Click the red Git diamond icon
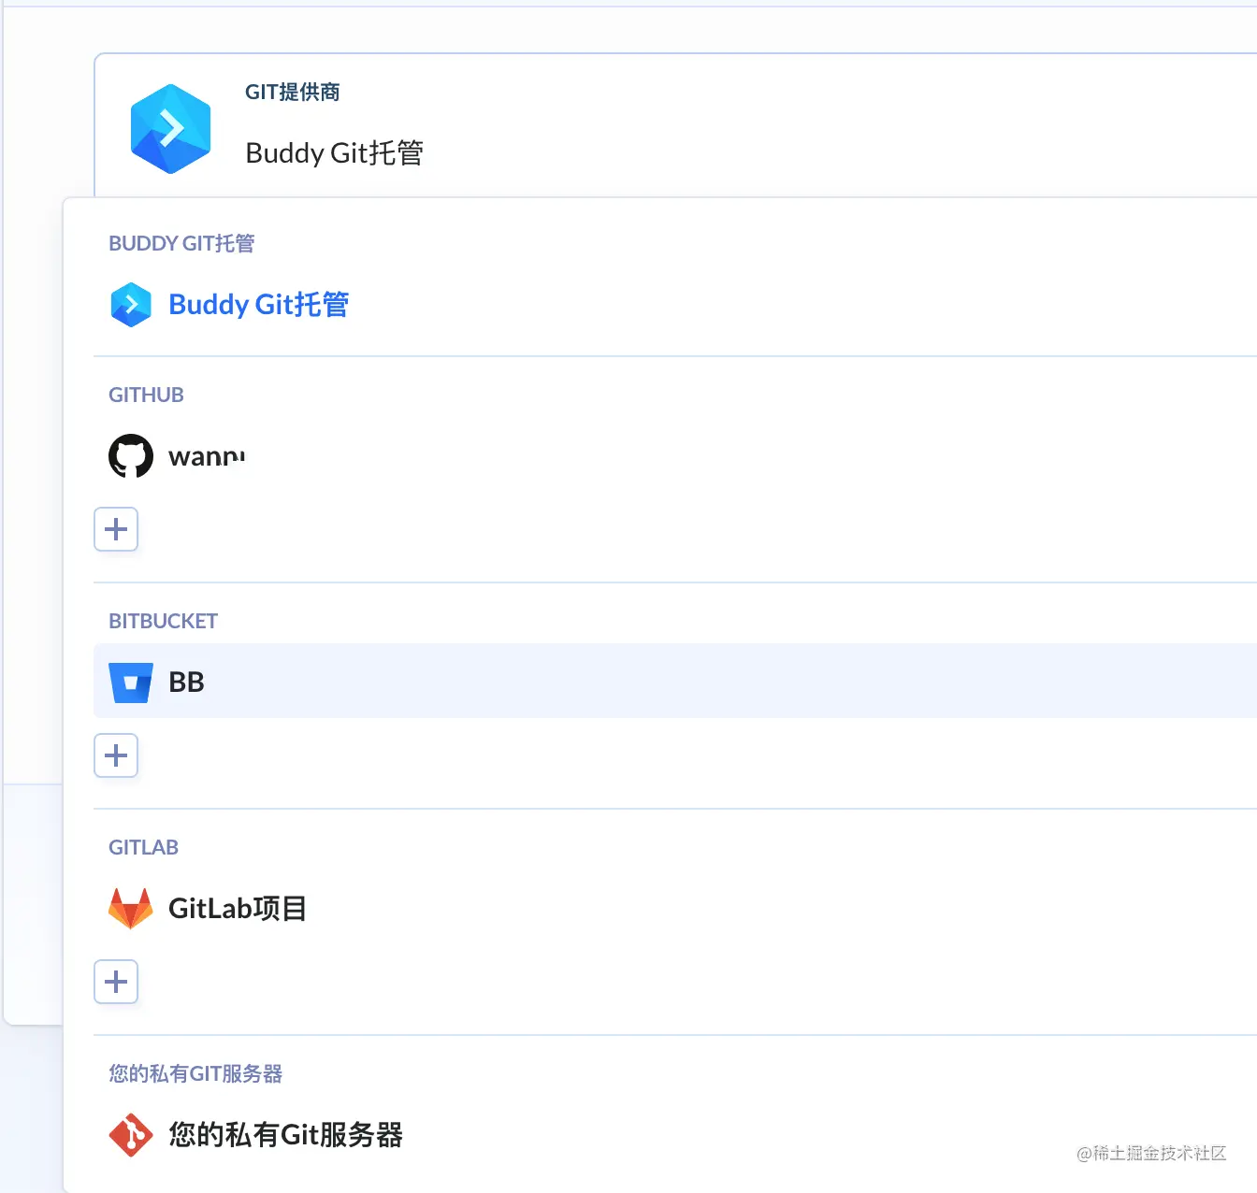Screen dimensions: 1257x1193 point(131,1135)
